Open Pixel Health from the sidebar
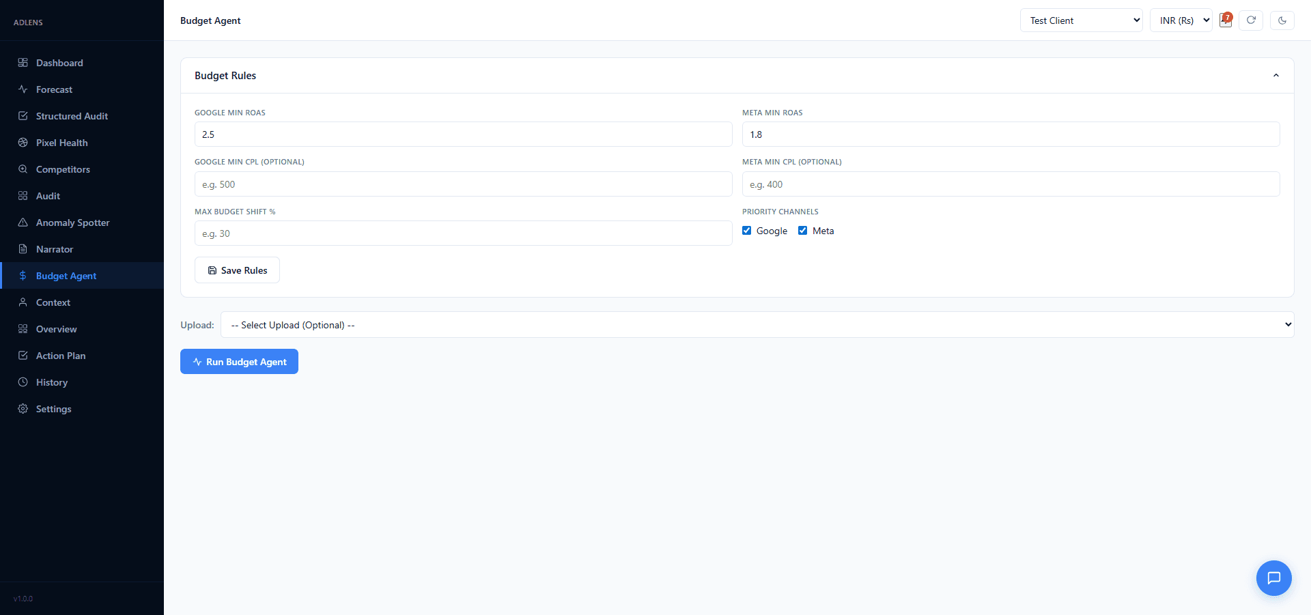The image size is (1311, 615). pos(61,142)
